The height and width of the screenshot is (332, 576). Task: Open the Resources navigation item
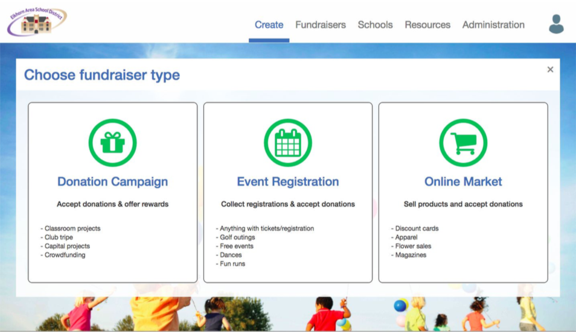tap(427, 25)
